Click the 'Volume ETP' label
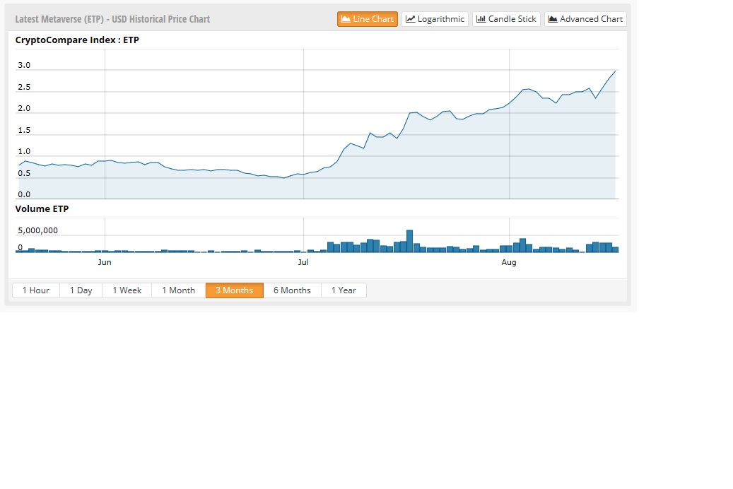 click(x=42, y=209)
